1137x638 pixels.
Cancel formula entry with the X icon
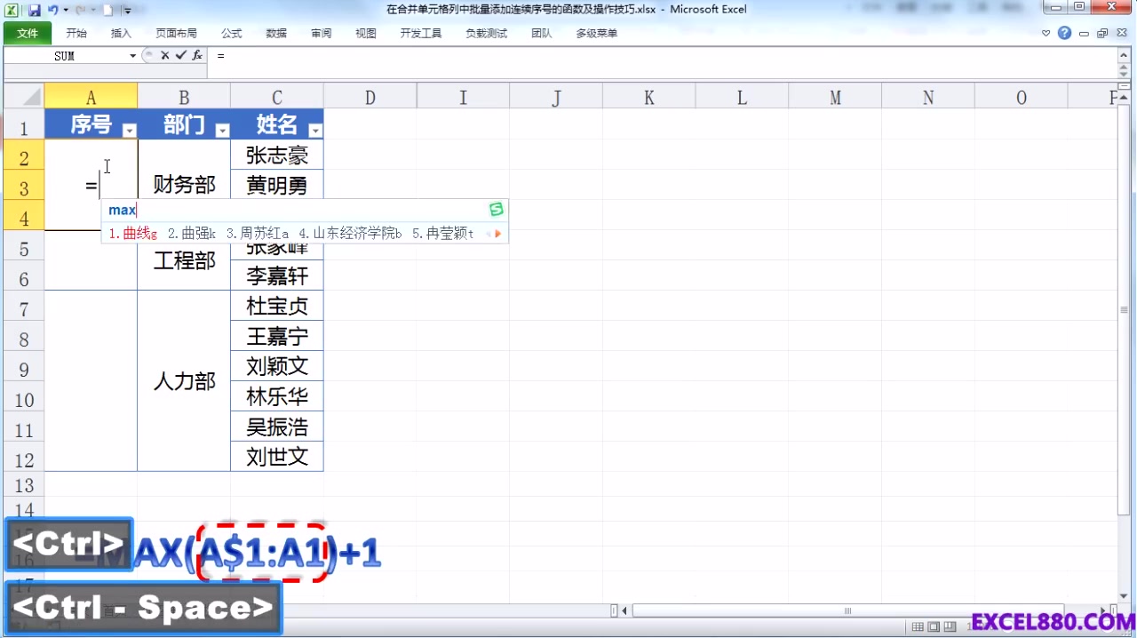click(x=164, y=55)
